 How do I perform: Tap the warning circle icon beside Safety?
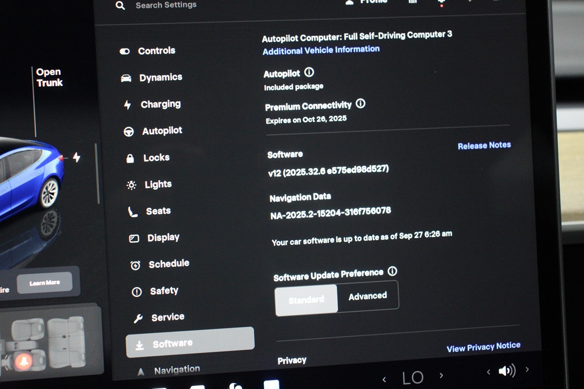[x=137, y=292]
